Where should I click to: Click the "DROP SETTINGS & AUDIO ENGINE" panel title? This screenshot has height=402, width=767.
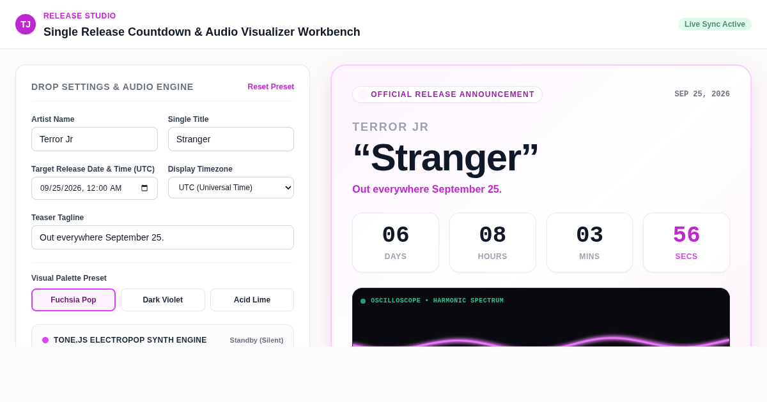pyautogui.click(x=112, y=87)
